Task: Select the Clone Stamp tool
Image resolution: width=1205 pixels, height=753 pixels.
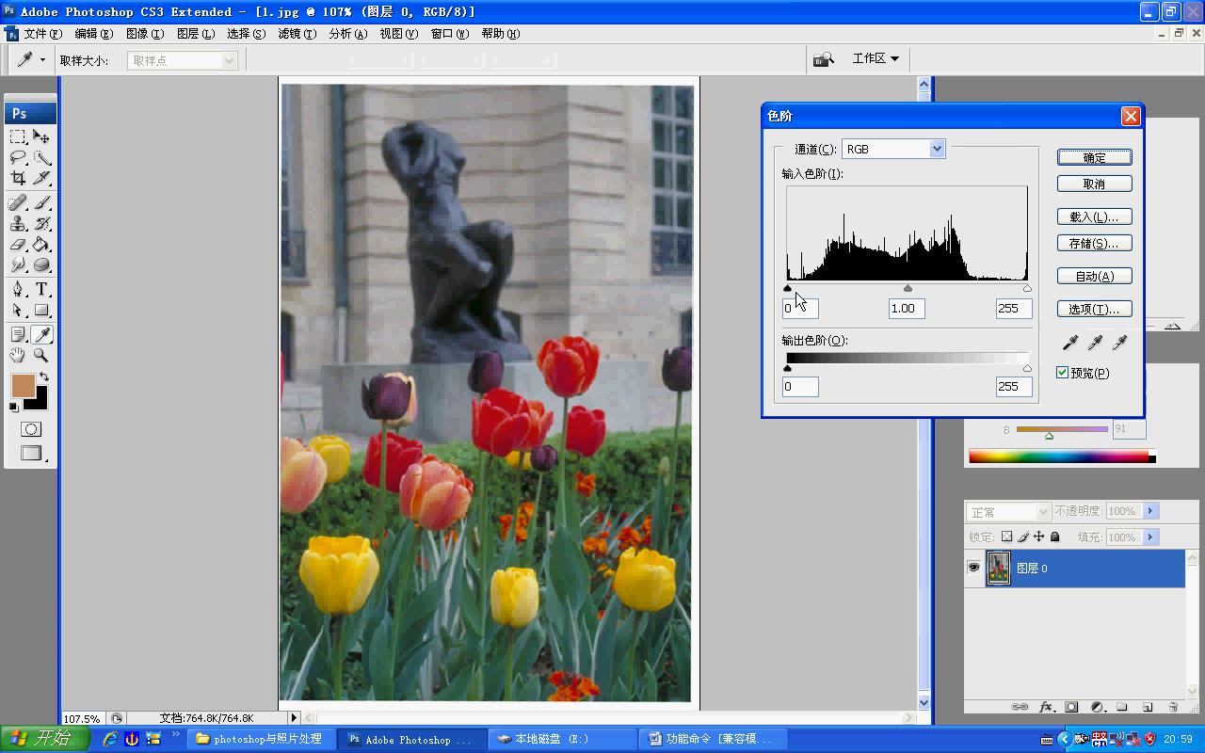Action: pos(18,223)
